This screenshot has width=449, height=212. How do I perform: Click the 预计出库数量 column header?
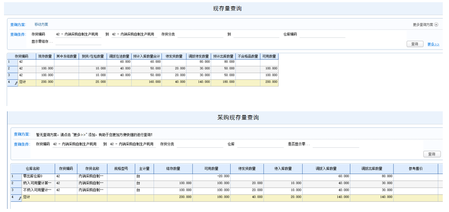pos(223,56)
